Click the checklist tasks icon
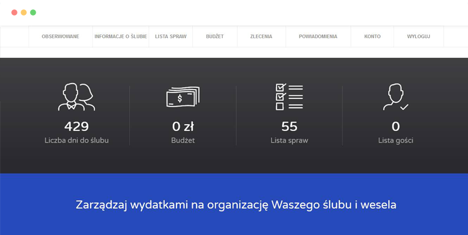 (289, 97)
